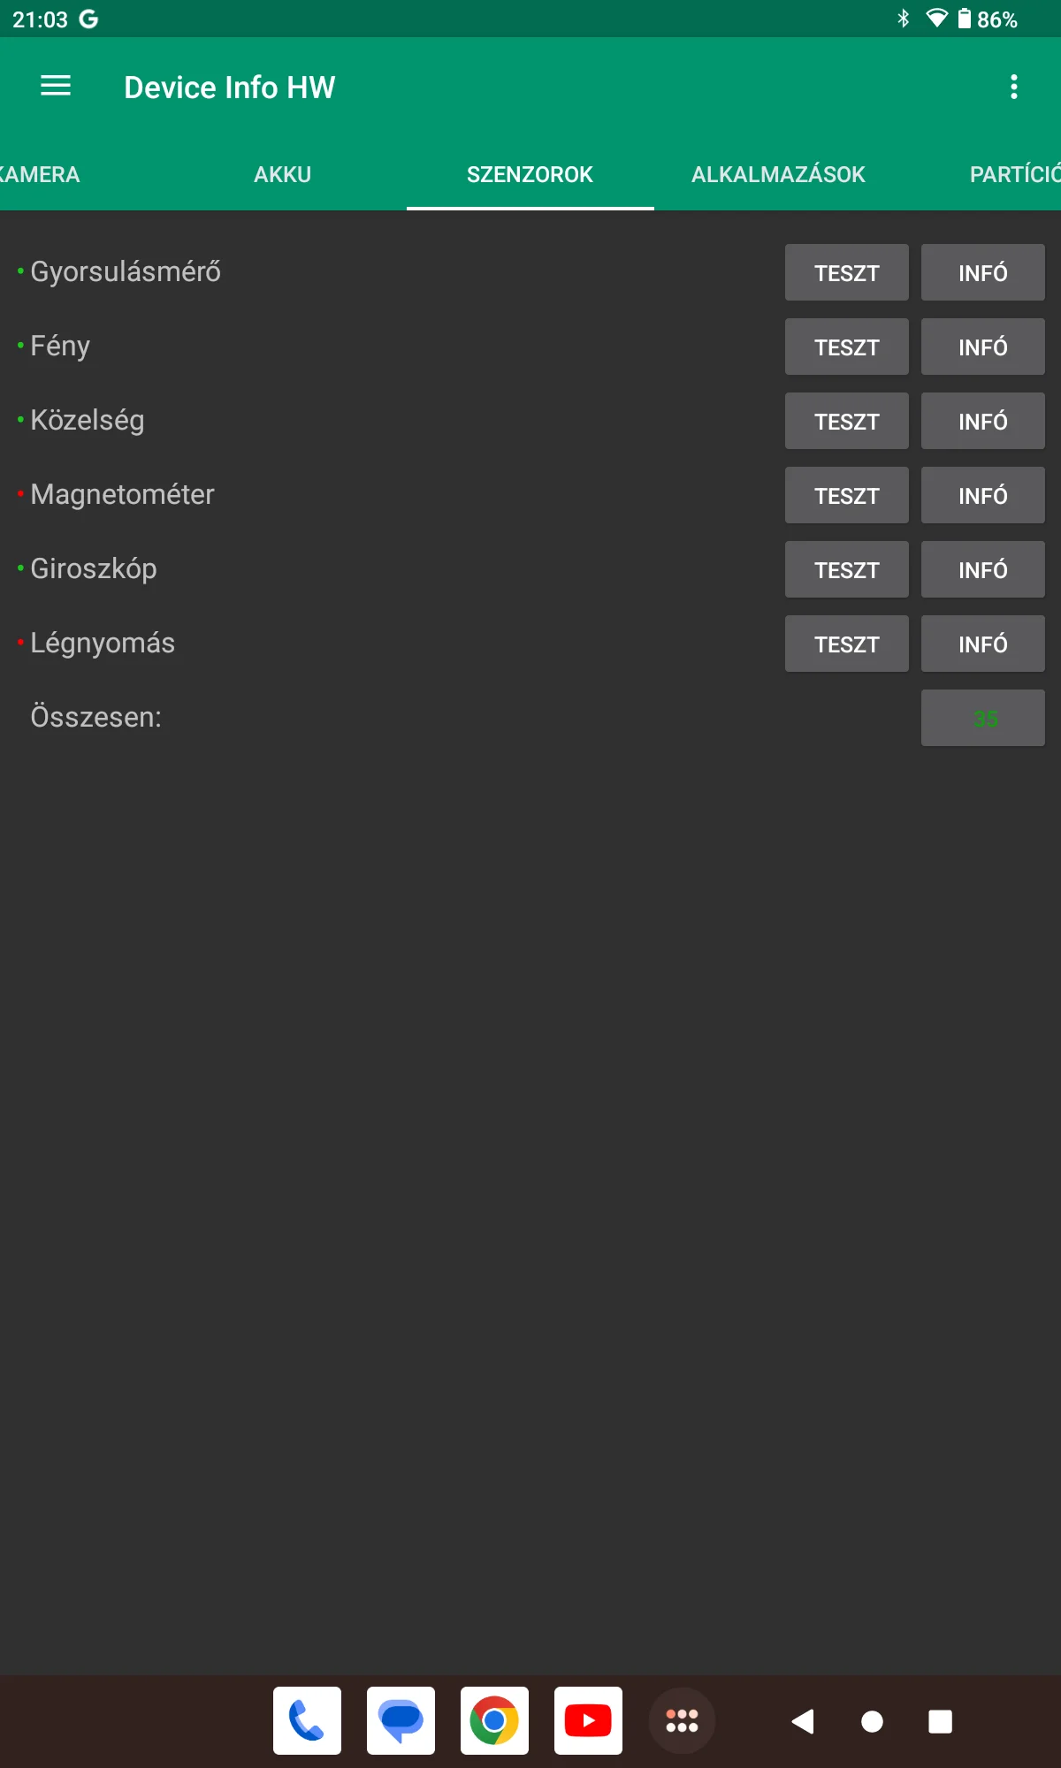The image size is (1061, 1768).
Task: Run TESZT for Közelség sensor
Action: point(846,421)
